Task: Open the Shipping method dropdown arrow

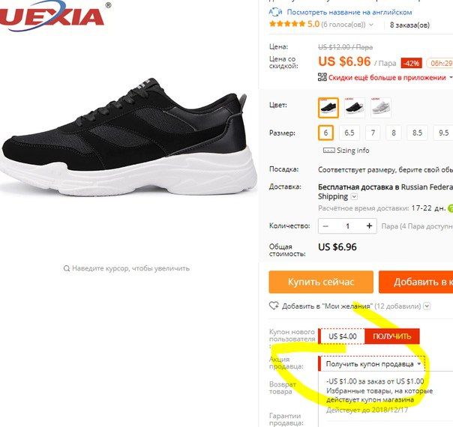Action: point(354,197)
